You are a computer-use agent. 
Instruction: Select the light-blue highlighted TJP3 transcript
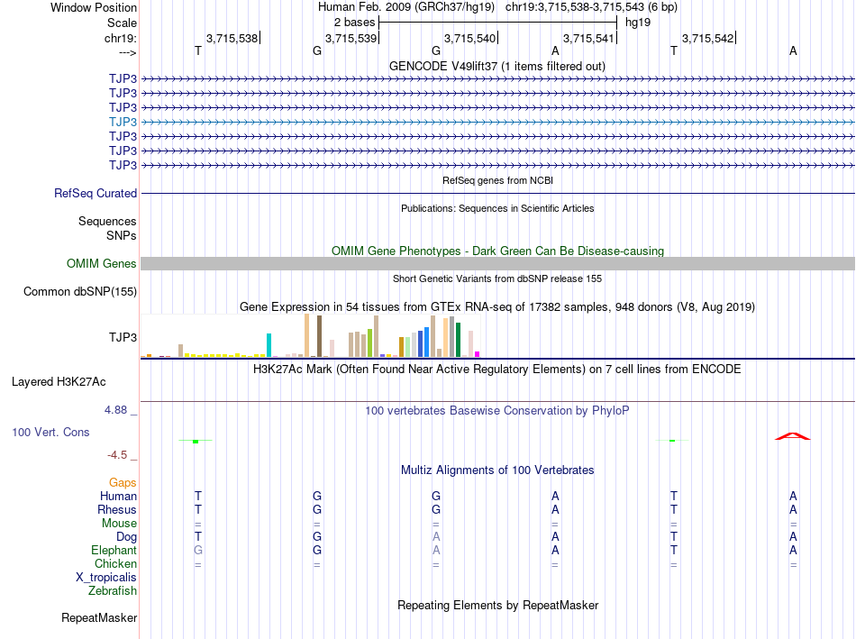click(497, 122)
